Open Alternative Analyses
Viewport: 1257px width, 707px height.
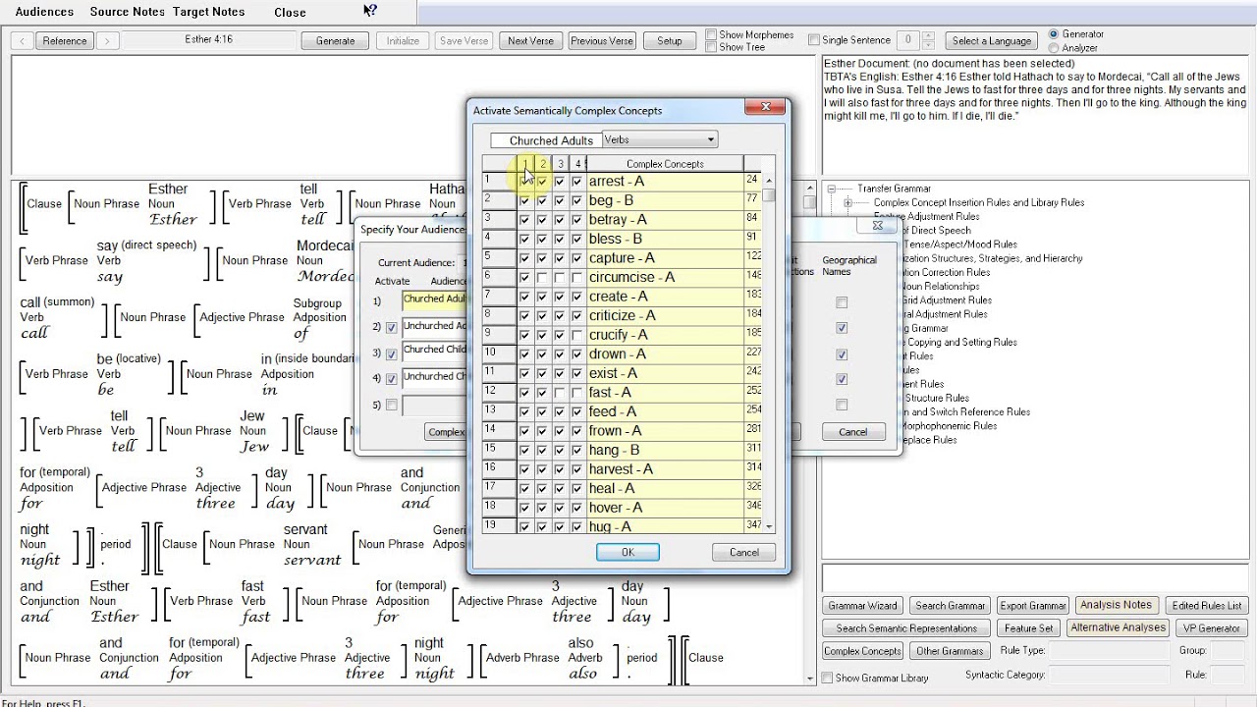pos(1118,627)
